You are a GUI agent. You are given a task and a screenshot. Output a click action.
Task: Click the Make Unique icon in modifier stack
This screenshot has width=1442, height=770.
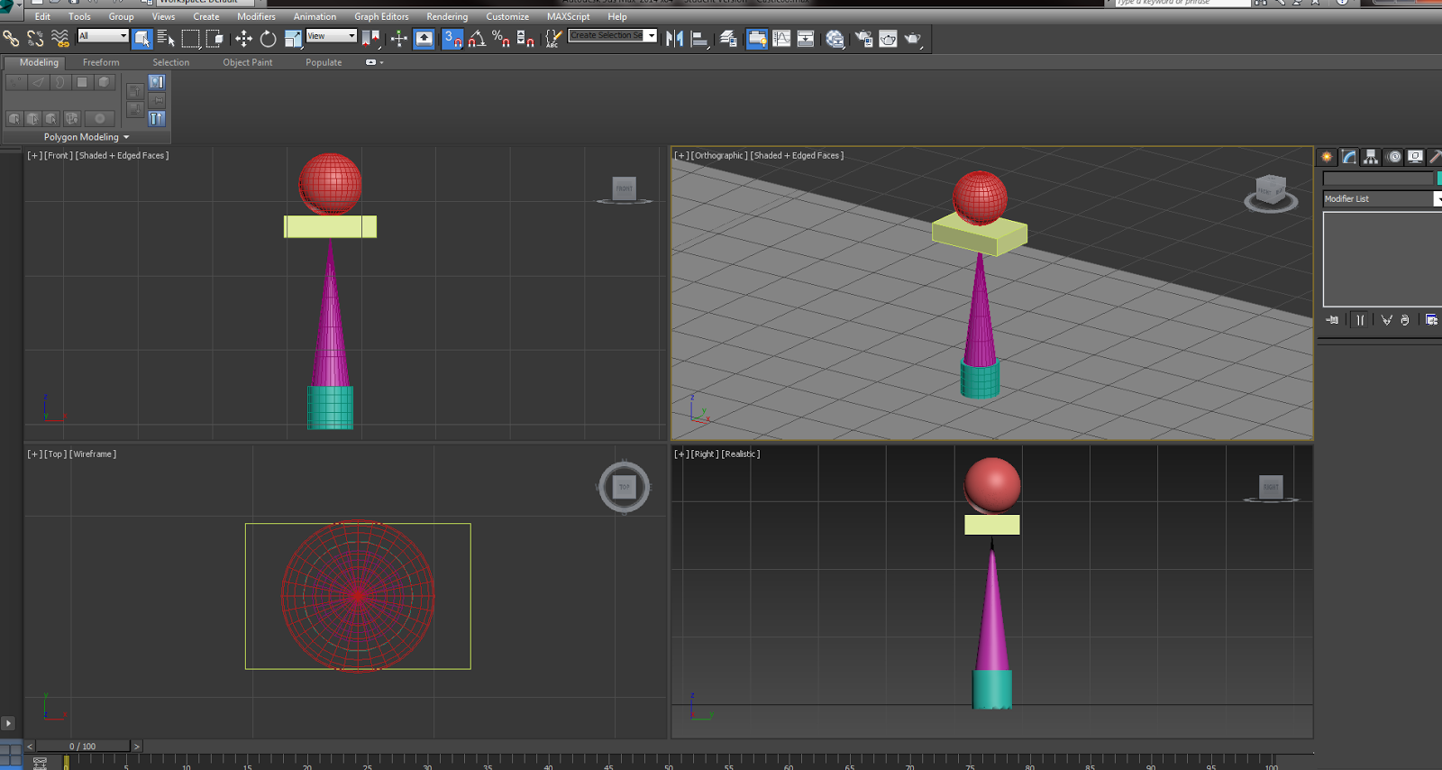(1387, 320)
